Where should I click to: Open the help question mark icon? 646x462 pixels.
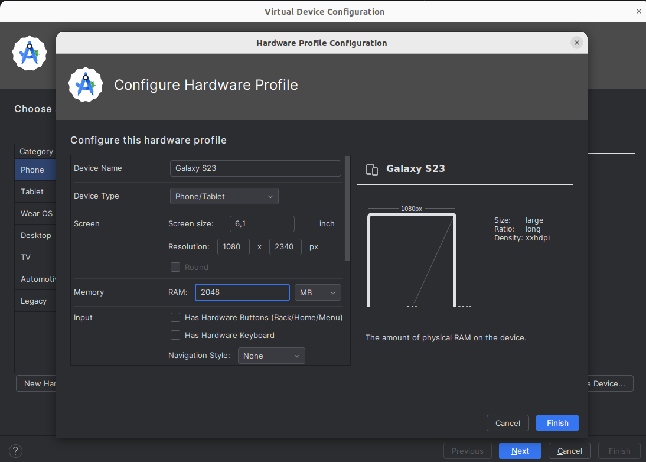(15, 451)
